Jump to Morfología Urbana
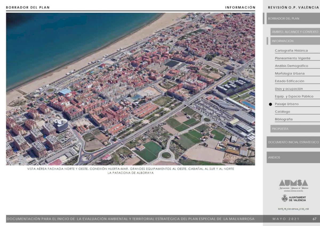Image resolution: width=320 pixels, height=226 pixels. tap(290, 74)
